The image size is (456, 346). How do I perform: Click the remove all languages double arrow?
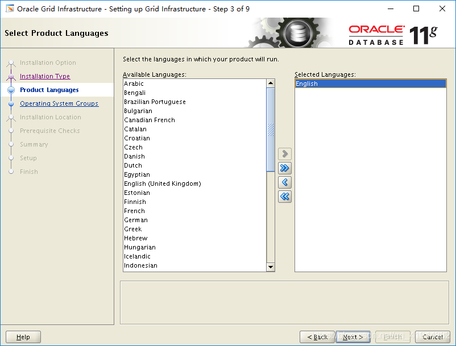pyautogui.click(x=285, y=197)
